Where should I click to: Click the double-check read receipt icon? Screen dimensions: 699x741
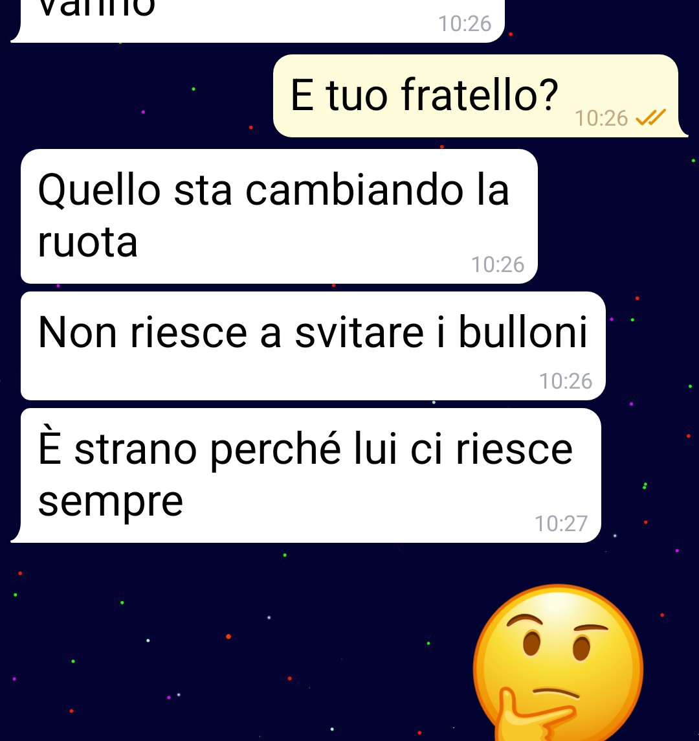coord(651,117)
